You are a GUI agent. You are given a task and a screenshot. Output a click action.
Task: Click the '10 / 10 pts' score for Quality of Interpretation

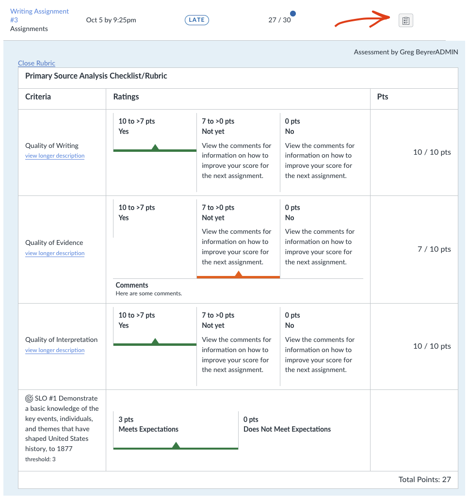pos(432,346)
